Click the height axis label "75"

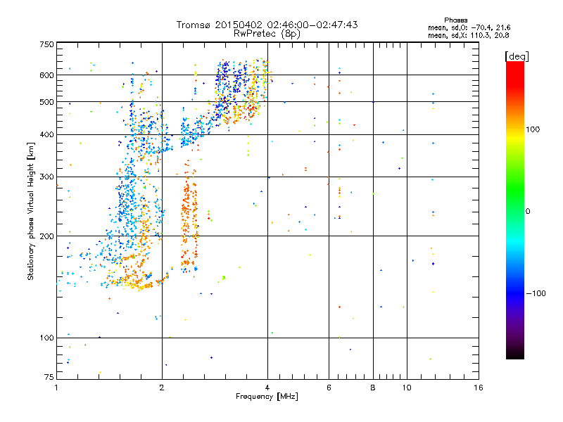coord(49,377)
